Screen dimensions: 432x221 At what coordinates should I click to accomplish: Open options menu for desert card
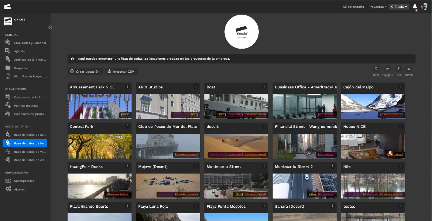[264, 126]
